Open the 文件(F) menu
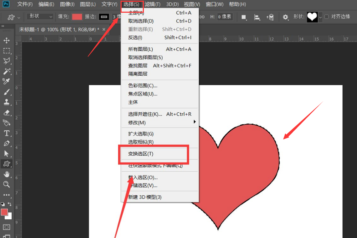The width and height of the screenshot is (357, 238). [x=25, y=4]
